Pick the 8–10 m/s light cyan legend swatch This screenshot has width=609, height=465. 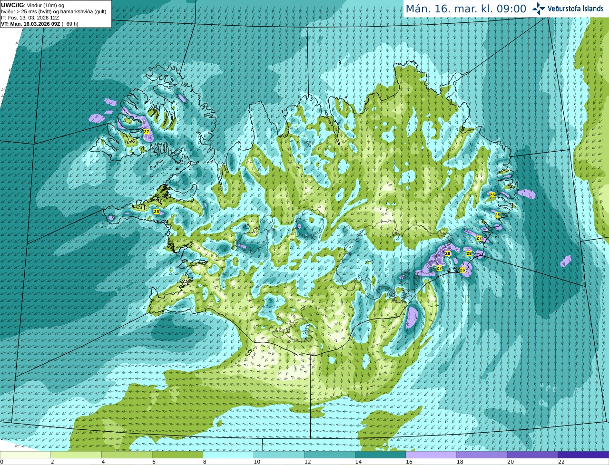point(228,455)
